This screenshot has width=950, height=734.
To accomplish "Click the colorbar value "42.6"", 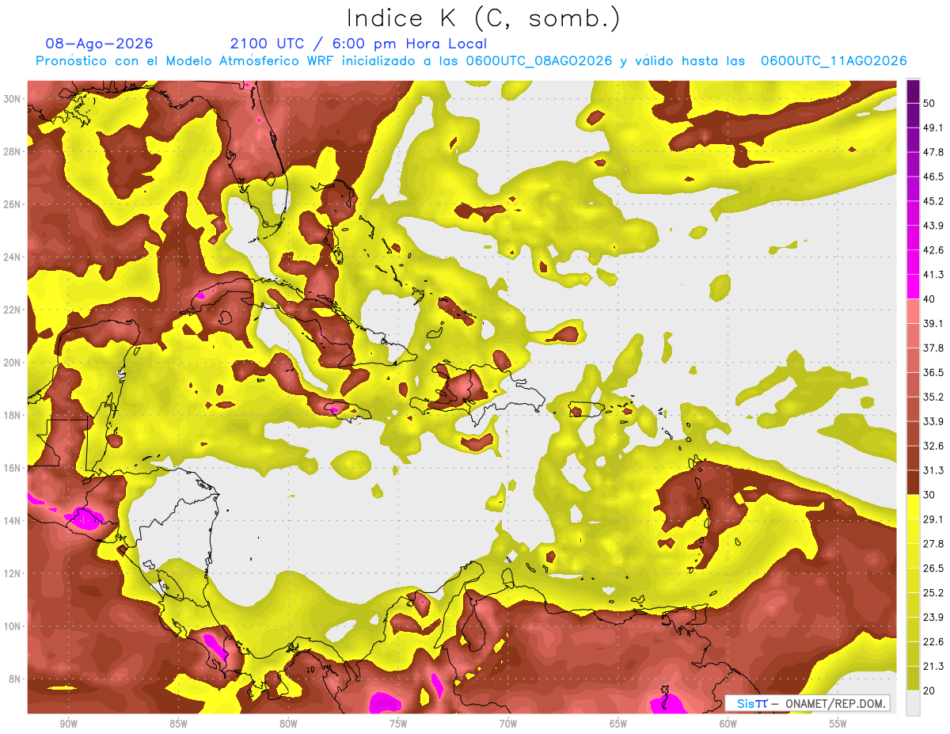I will click(x=934, y=250).
